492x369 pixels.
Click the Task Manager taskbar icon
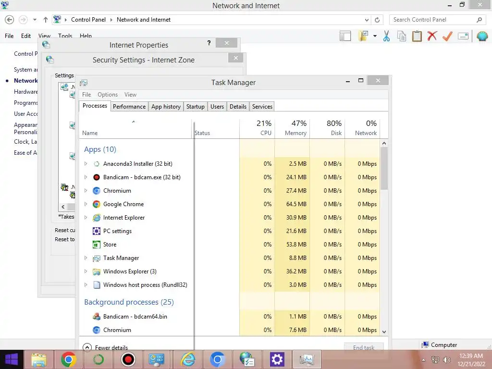point(307,359)
